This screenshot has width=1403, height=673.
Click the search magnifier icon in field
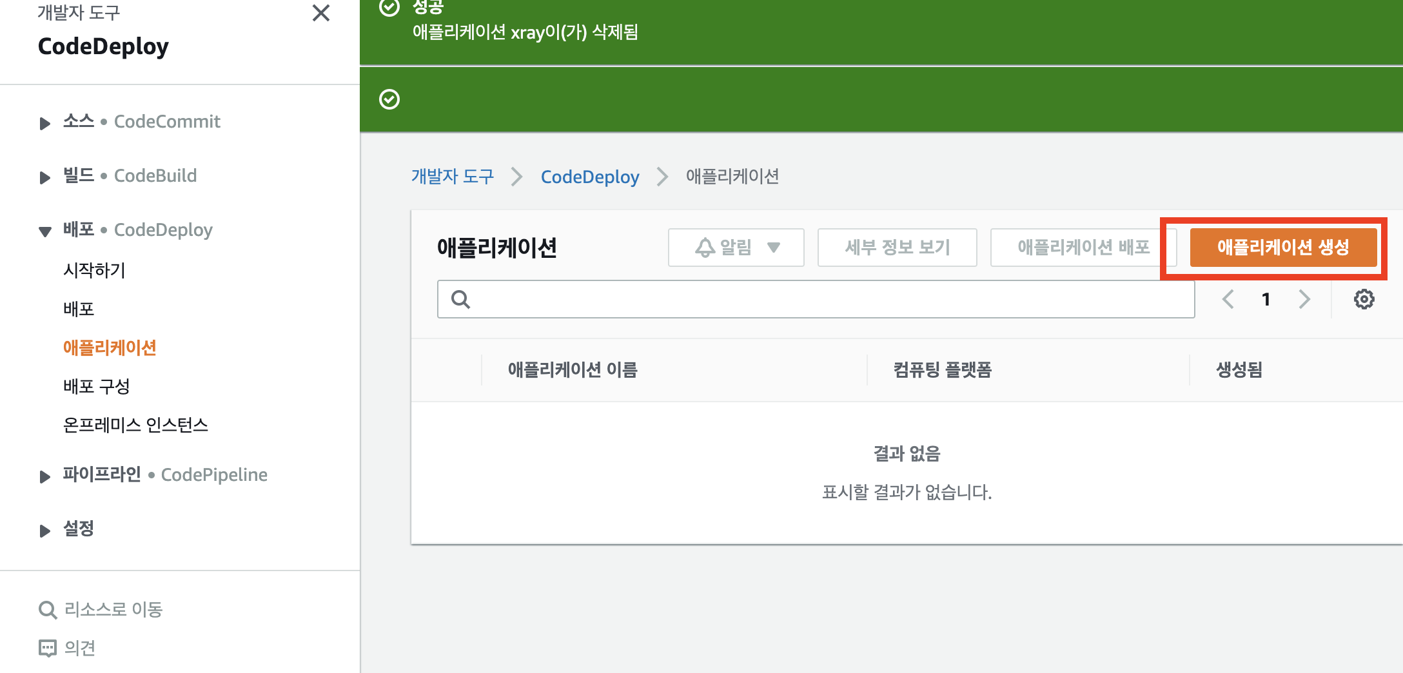(460, 299)
